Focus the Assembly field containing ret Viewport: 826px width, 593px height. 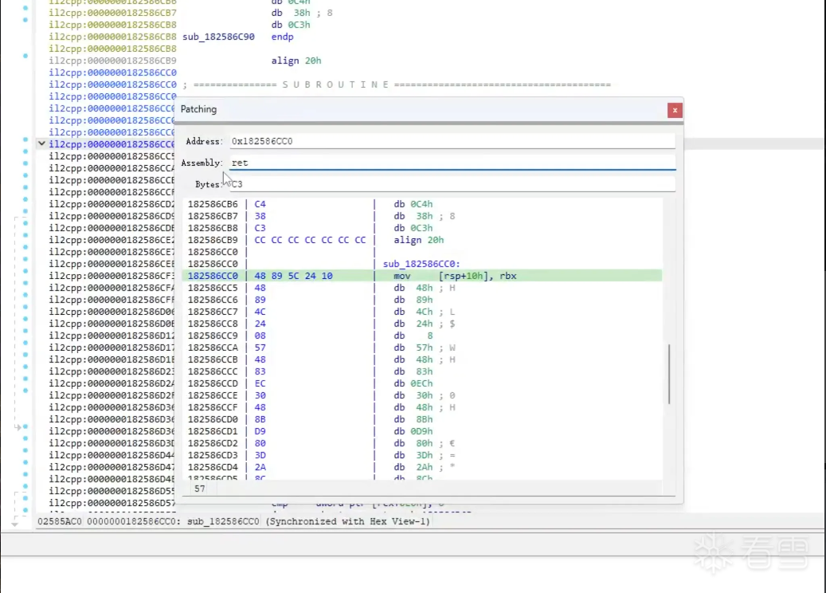(452, 163)
